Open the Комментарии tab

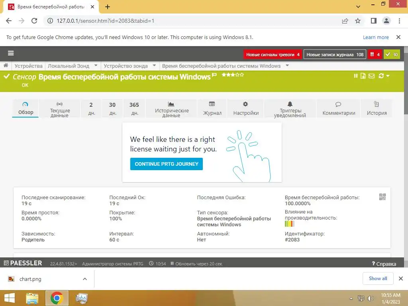(339, 108)
